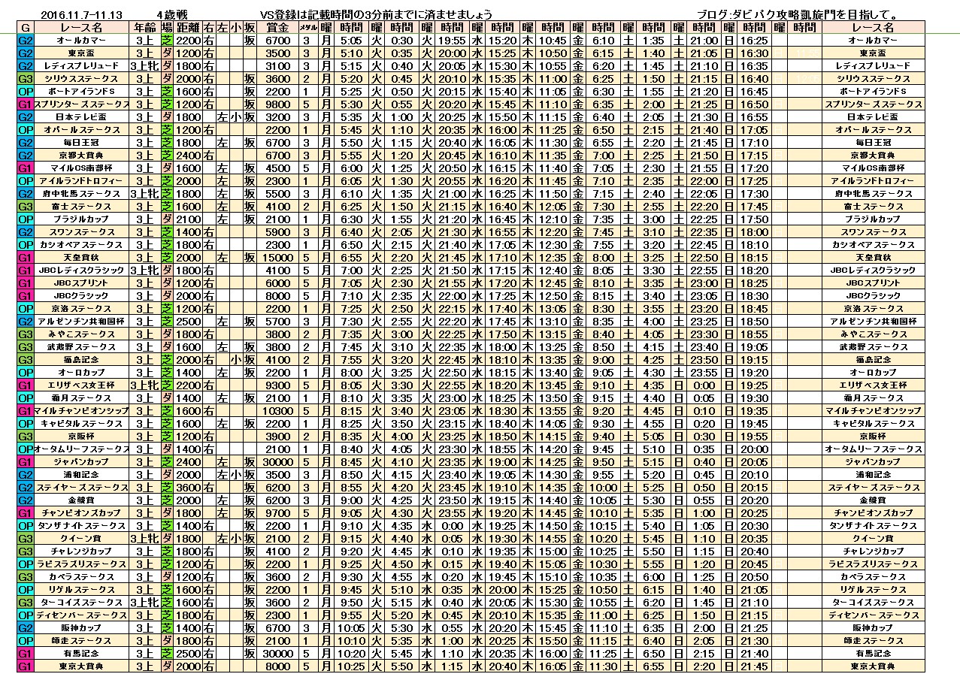This screenshot has height=683, width=960.
Task: Select the "VS登録は記載時間の3分前までに済ませましょう" notice
Action: pos(376,15)
